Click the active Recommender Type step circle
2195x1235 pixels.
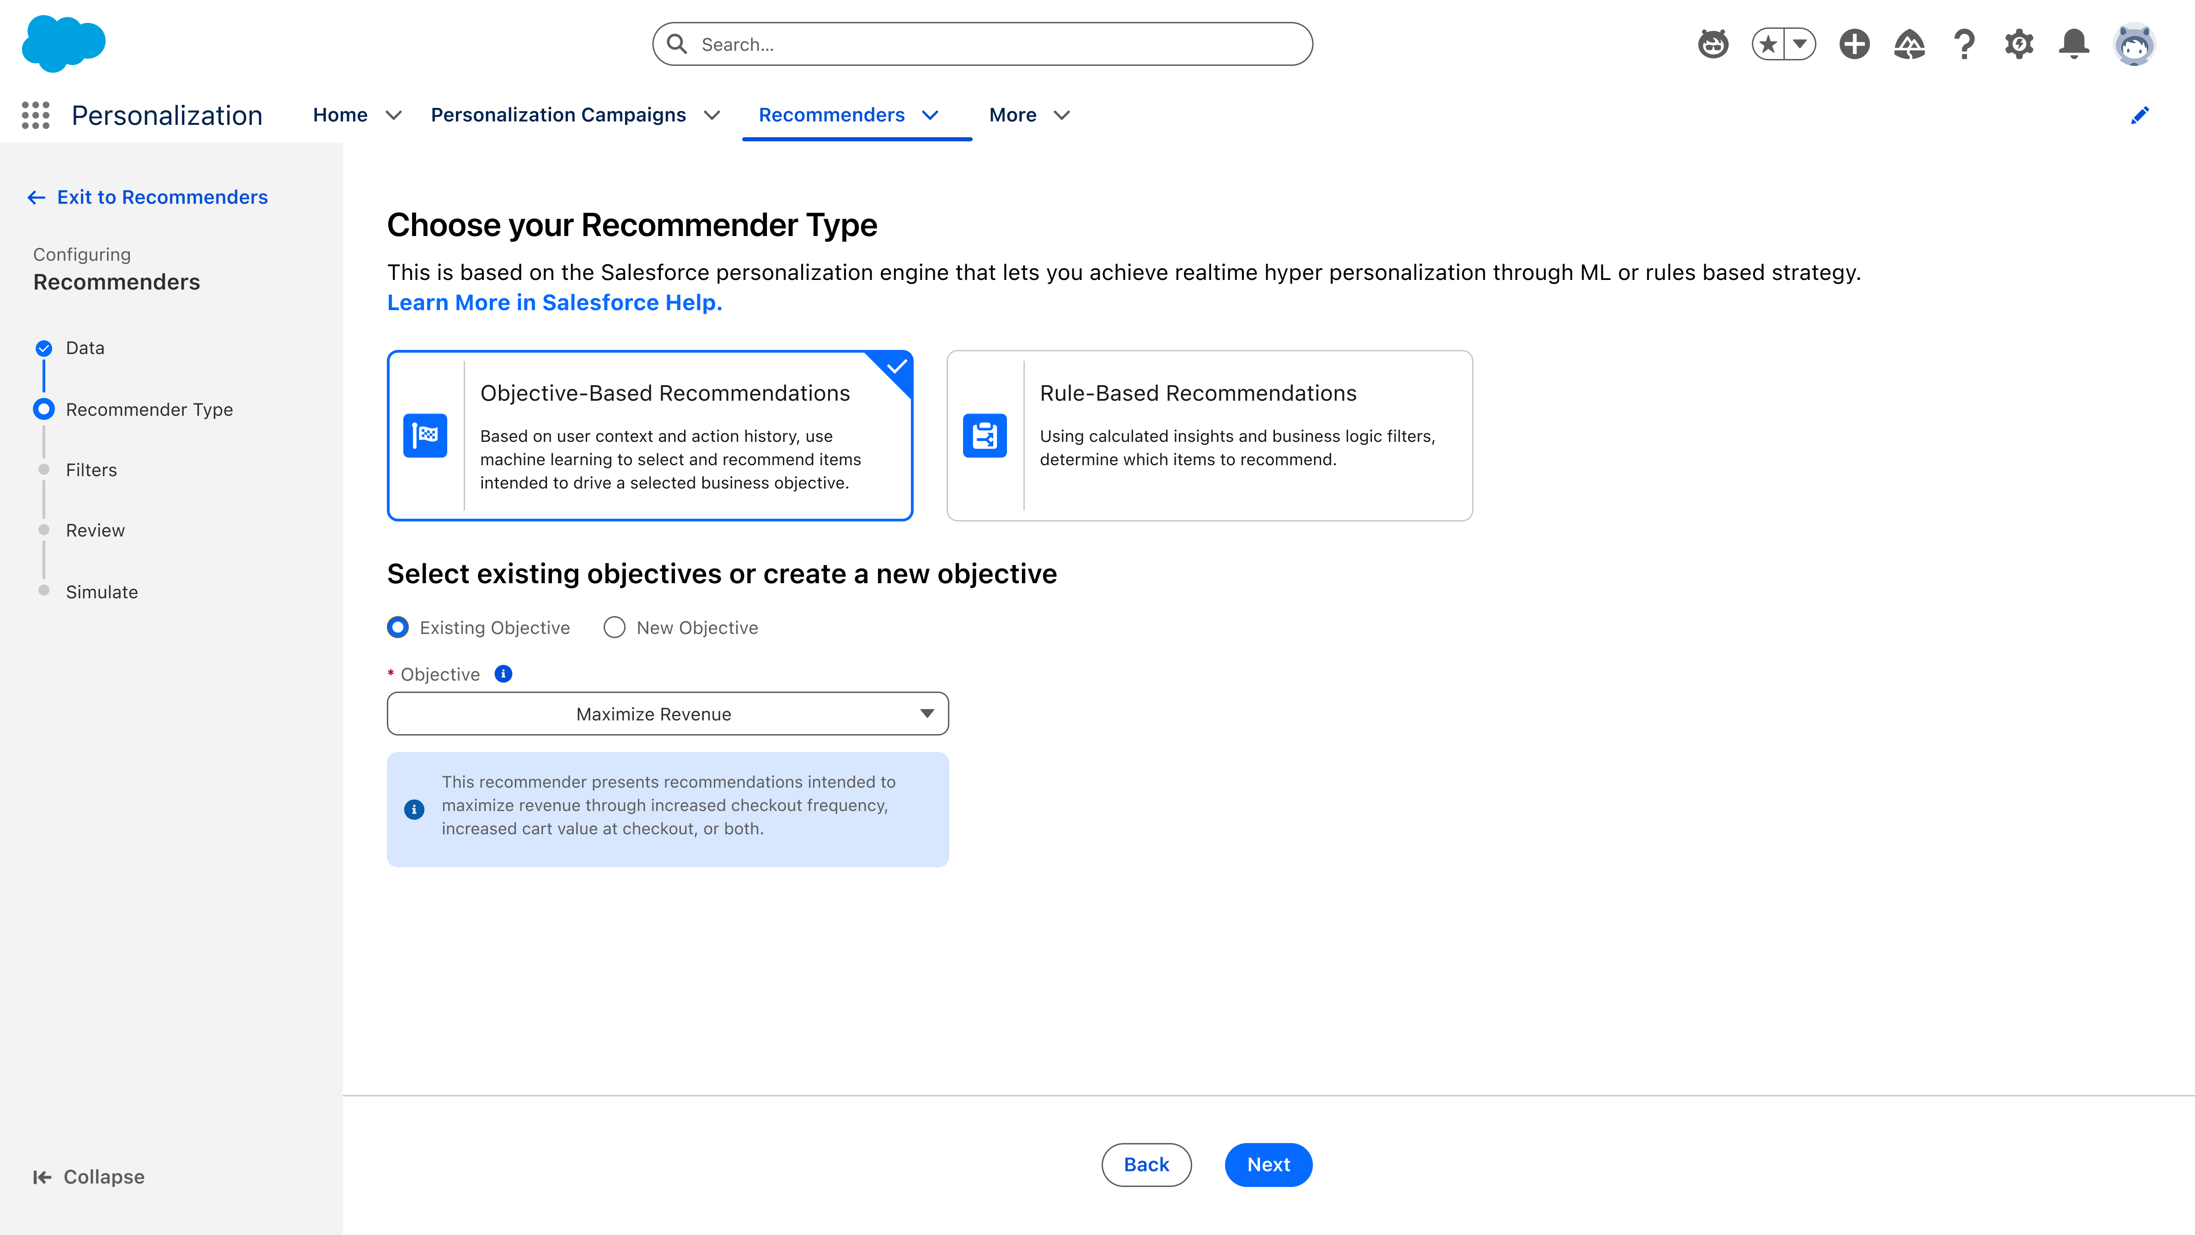pyautogui.click(x=43, y=409)
